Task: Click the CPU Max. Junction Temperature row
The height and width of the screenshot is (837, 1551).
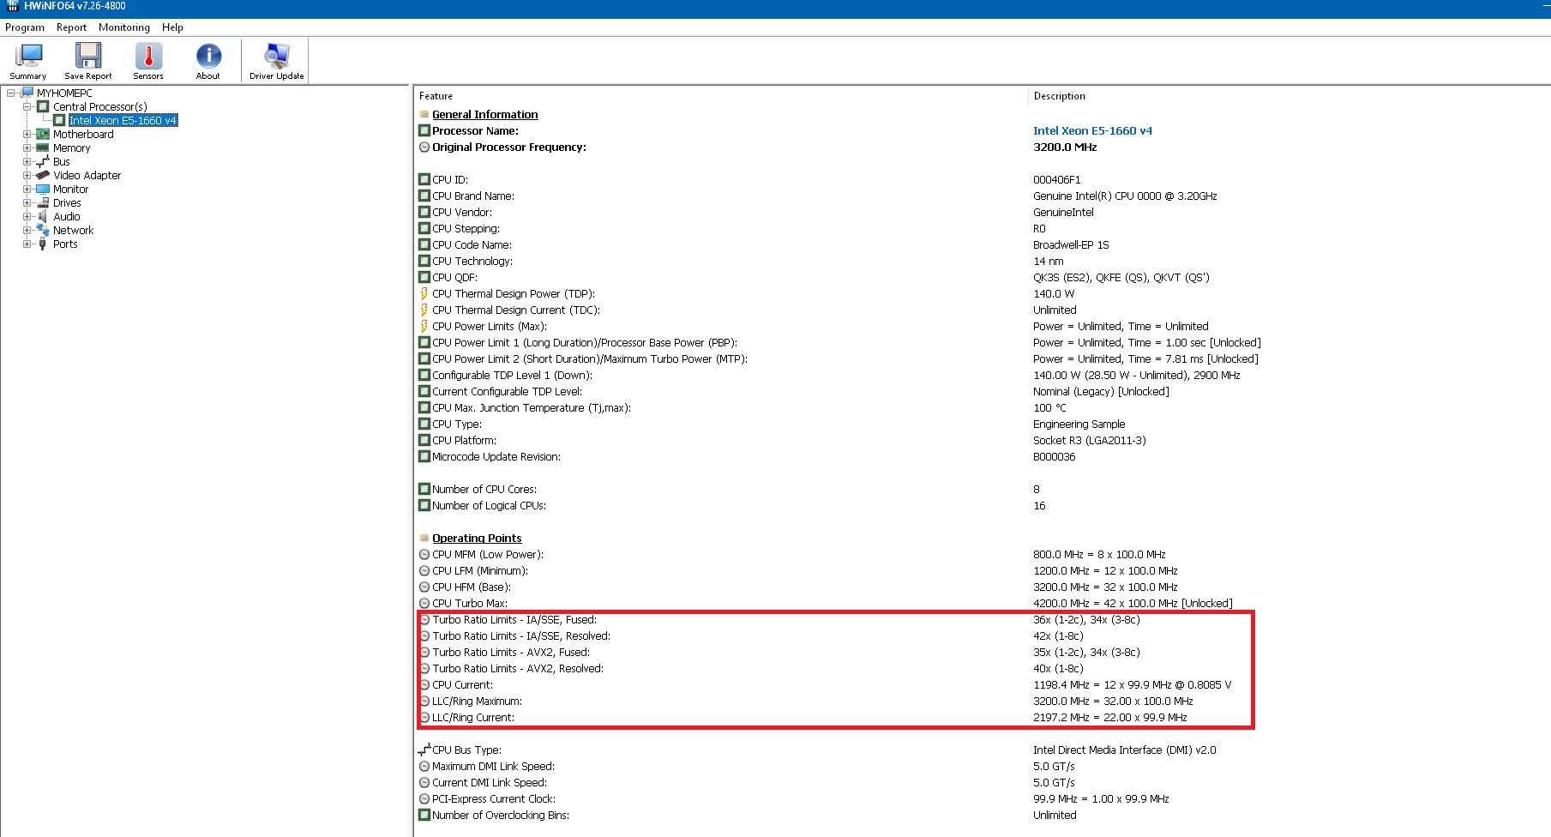Action: (983, 407)
